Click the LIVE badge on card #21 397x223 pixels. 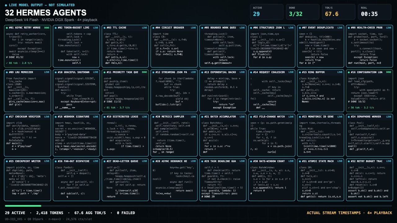point(242,117)
